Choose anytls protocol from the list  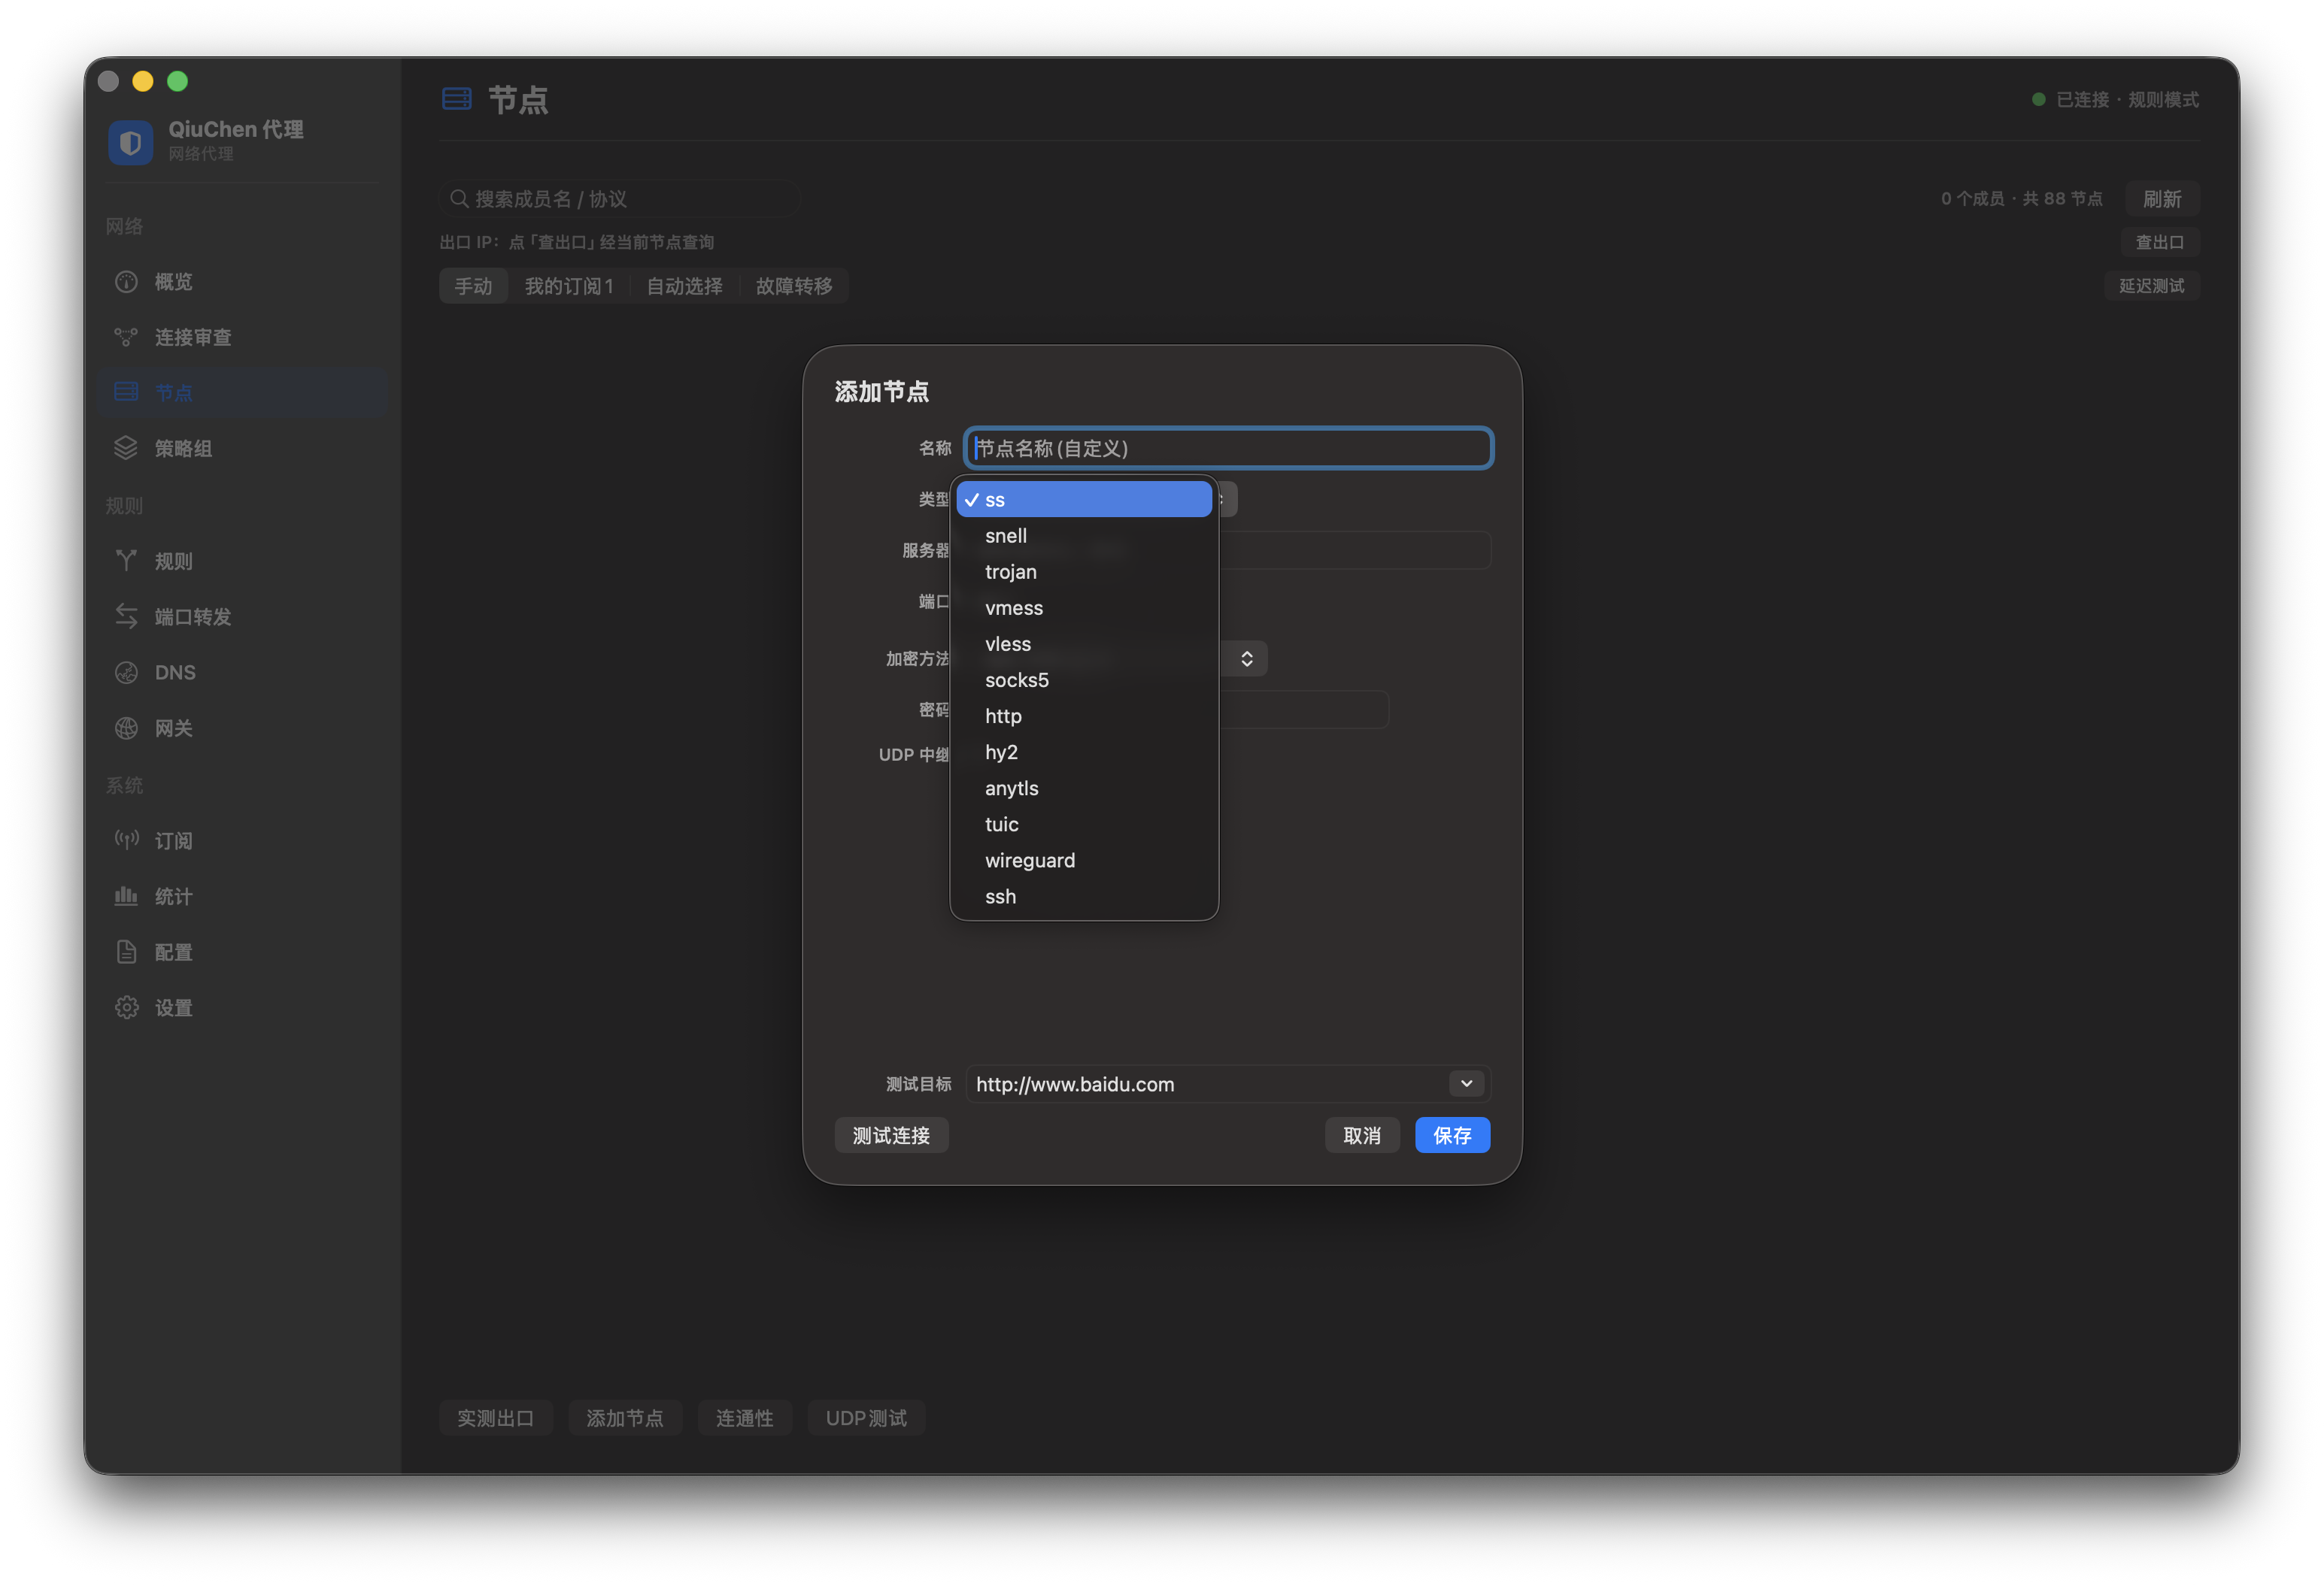[1084, 788]
